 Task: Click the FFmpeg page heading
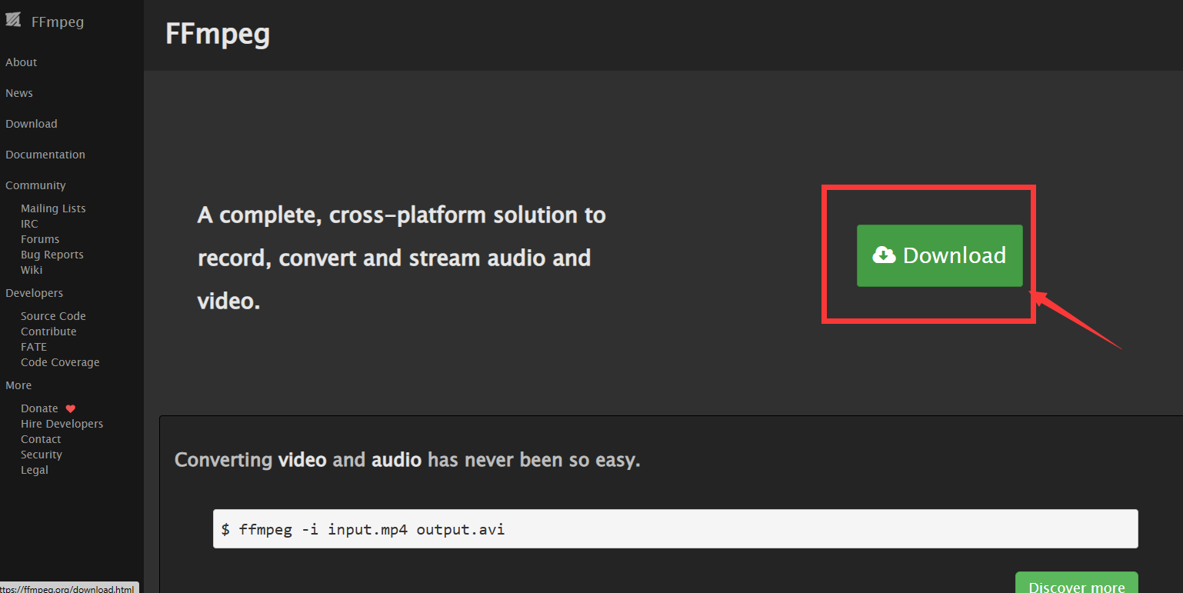pyautogui.click(x=218, y=35)
